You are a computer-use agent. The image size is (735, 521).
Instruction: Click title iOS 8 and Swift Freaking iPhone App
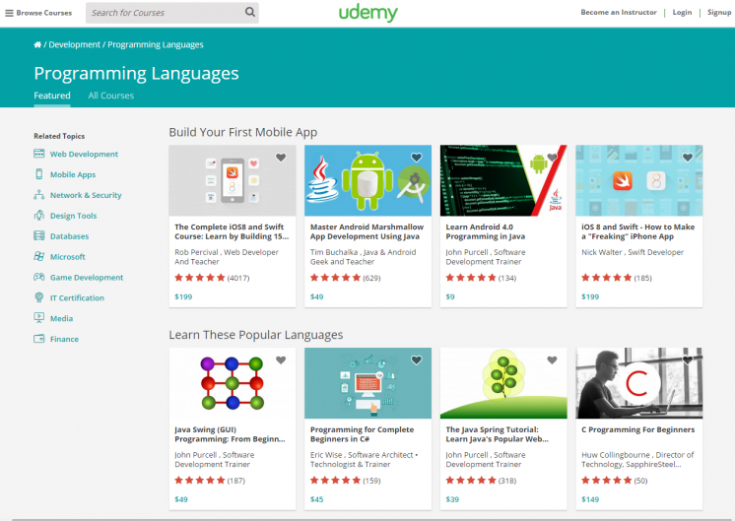[638, 231]
